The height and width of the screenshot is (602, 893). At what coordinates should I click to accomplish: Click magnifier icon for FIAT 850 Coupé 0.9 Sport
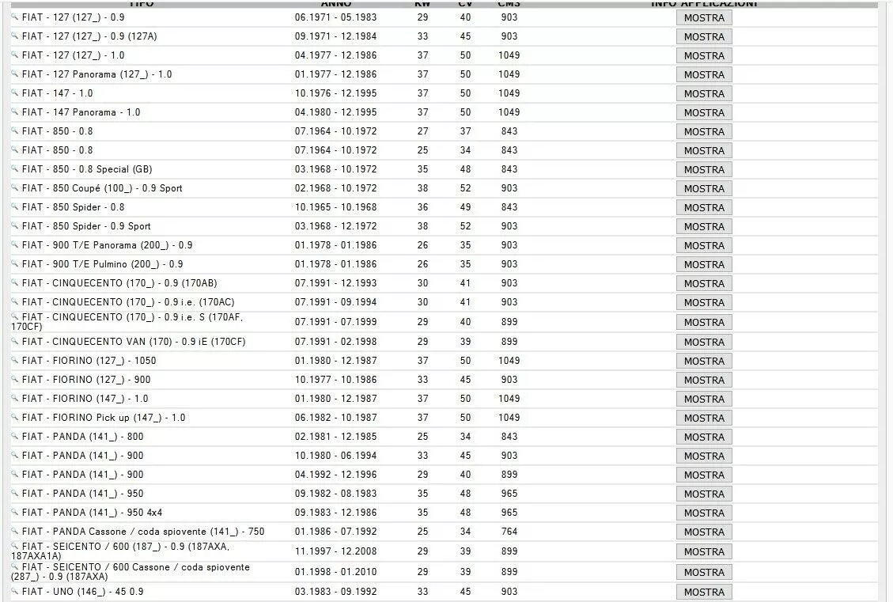point(15,187)
